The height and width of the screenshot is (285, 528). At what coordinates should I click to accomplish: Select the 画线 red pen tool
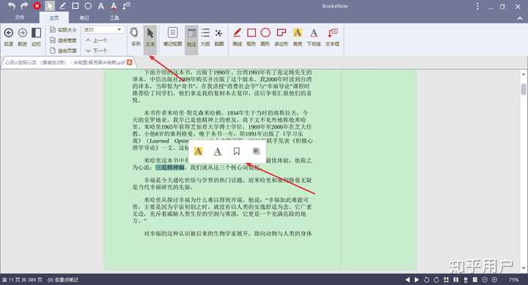[237, 37]
